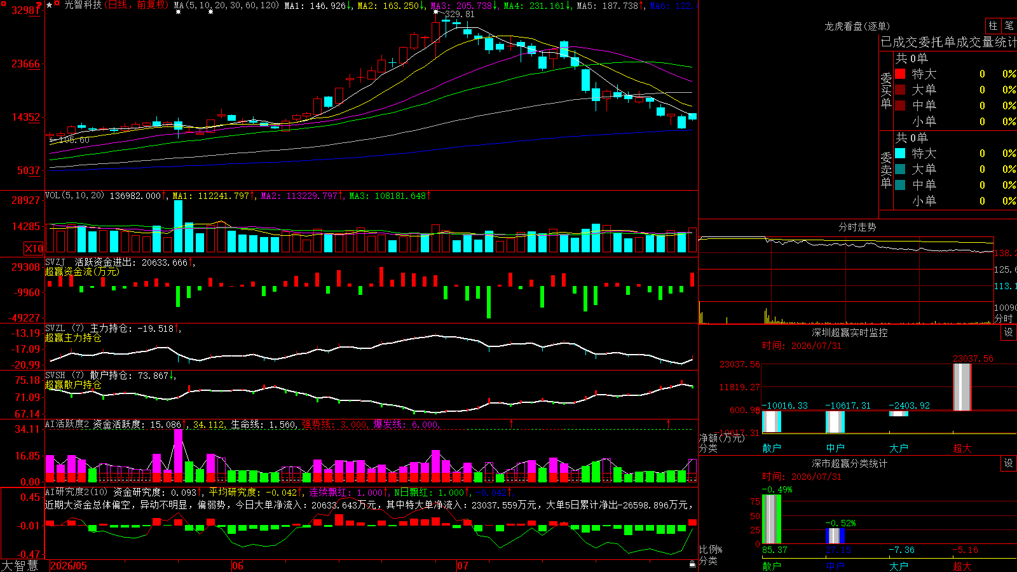Click the star icon before 光智科技
This screenshot has width=1017, height=572.
tap(49, 5)
